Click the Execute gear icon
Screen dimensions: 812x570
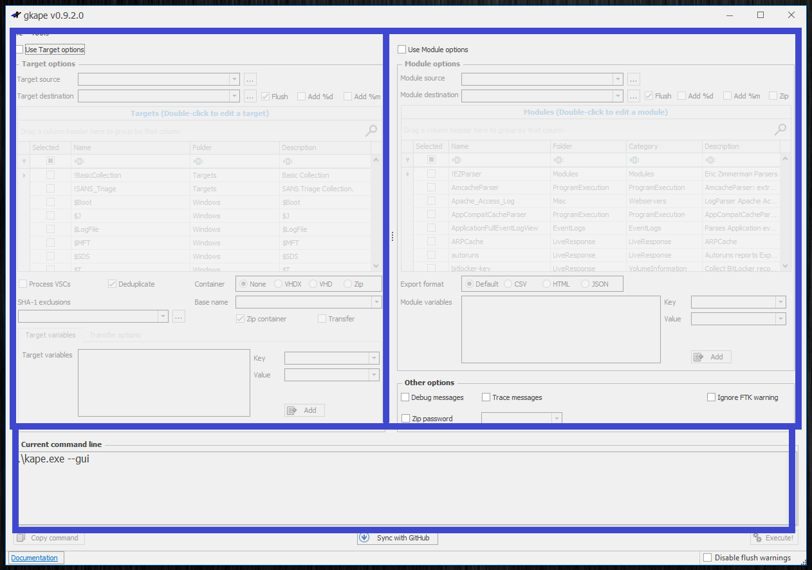click(x=758, y=538)
